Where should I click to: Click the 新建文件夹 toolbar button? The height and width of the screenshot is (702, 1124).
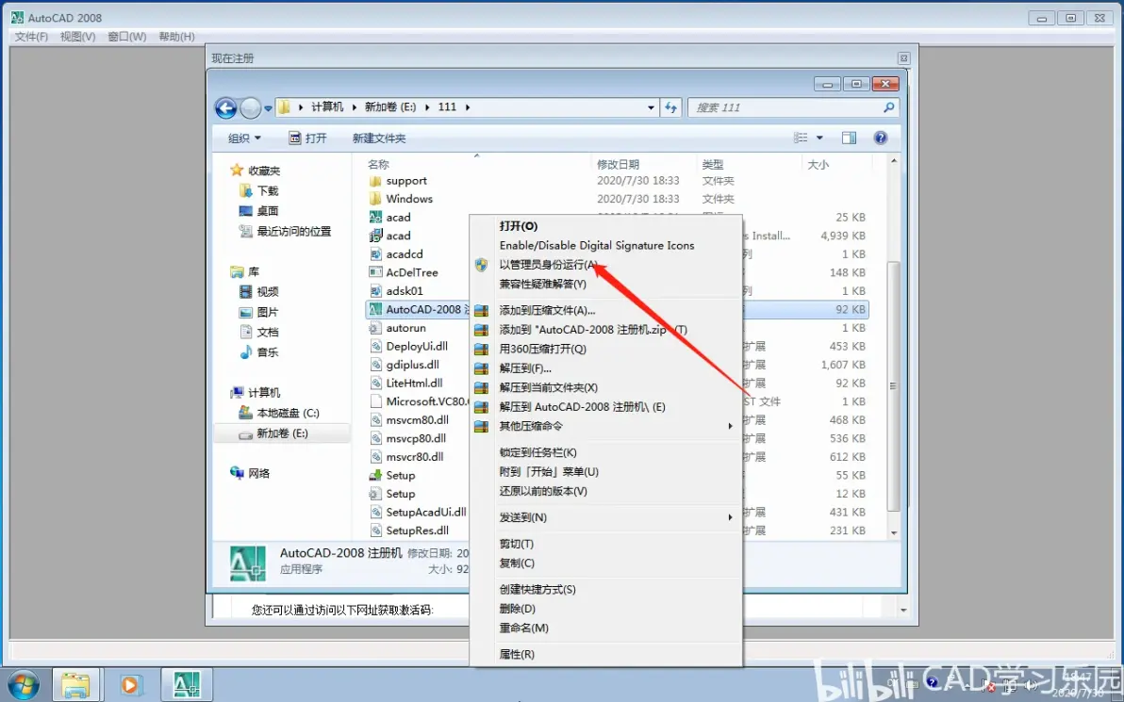(x=379, y=139)
